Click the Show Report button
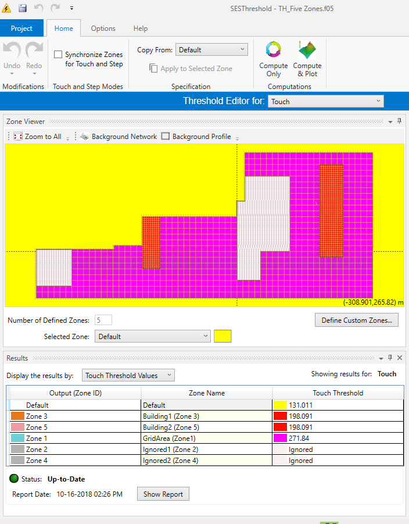This screenshot has width=409, height=524. pyautogui.click(x=163, y=494)
